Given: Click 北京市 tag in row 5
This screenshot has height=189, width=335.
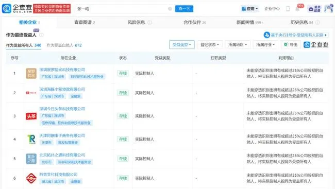Looking at the screenshot, I should pos(46,162).
